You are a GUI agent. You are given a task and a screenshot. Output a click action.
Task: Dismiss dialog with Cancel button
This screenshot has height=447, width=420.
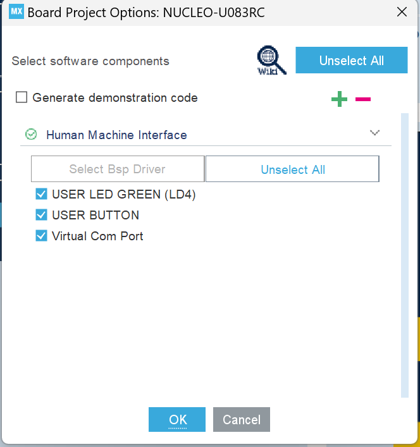242,419
